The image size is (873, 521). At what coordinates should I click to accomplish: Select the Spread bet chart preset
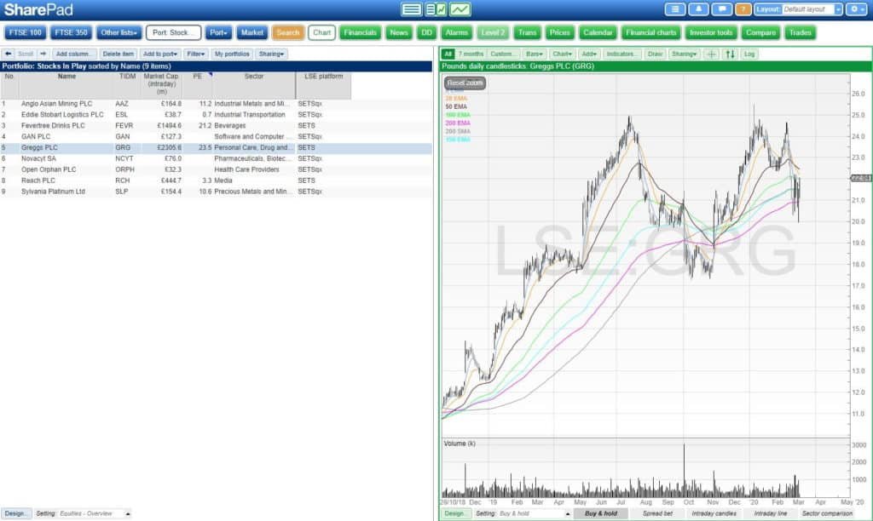(x=657, y=514)
